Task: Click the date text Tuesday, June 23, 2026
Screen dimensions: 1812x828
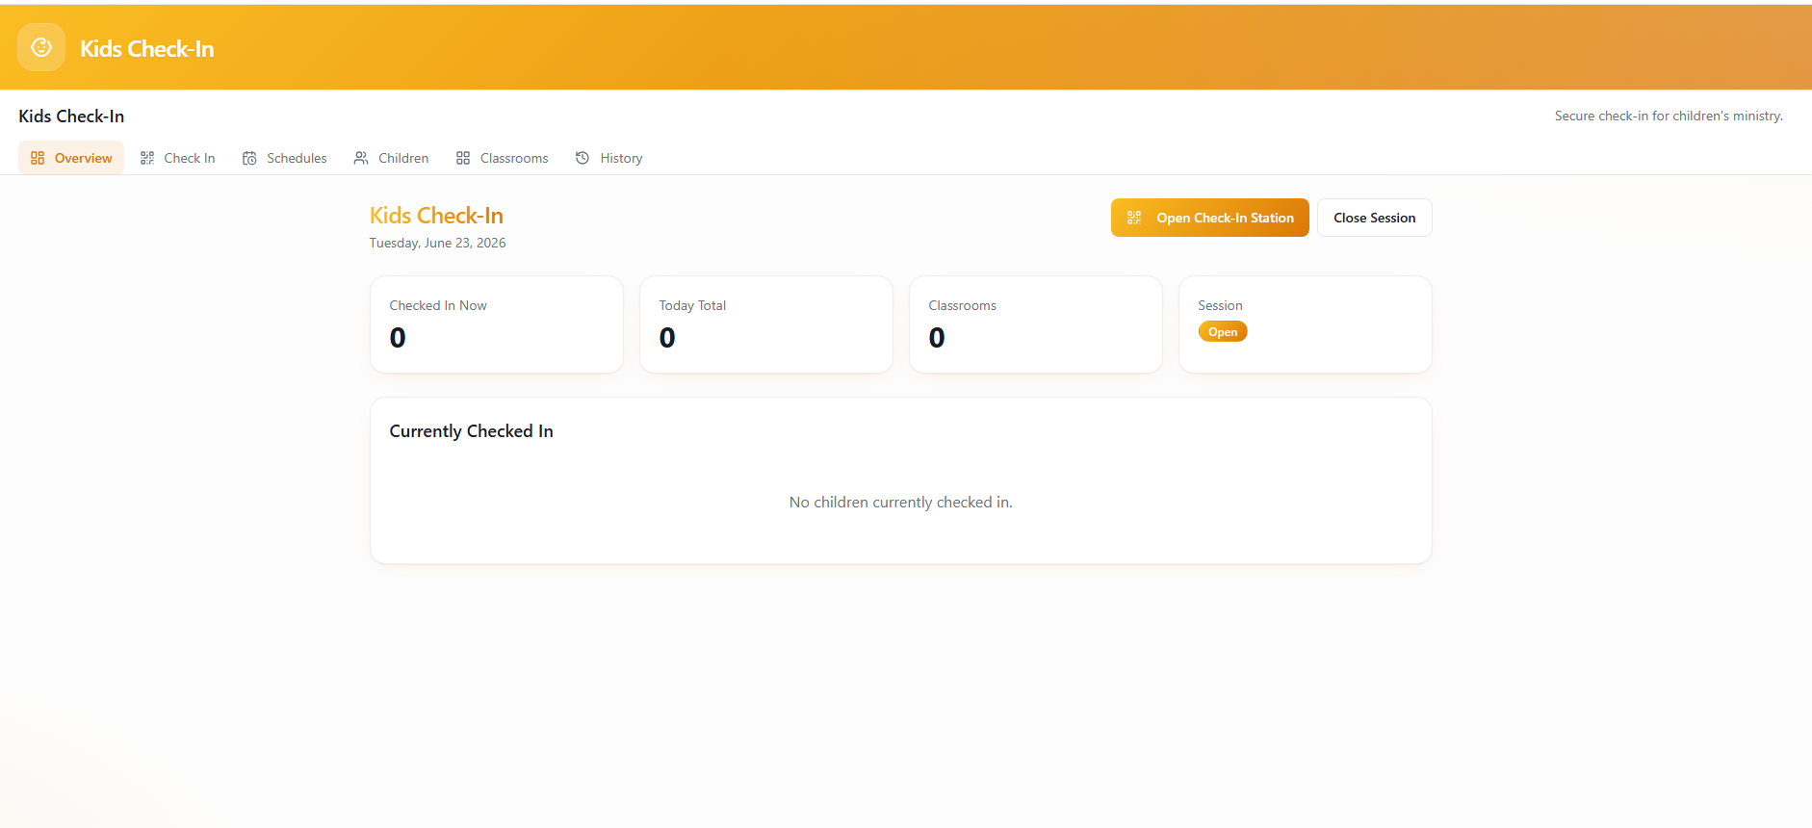Action: [438, 243]
